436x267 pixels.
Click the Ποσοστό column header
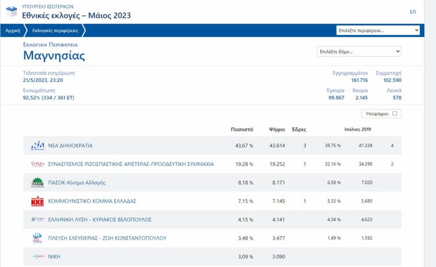pyautogui.click(x=242, y=129)
